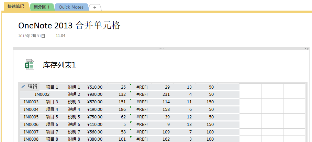Select price cell ¥190.00
Screen dimensions: 312x142
tap(95, 109)
